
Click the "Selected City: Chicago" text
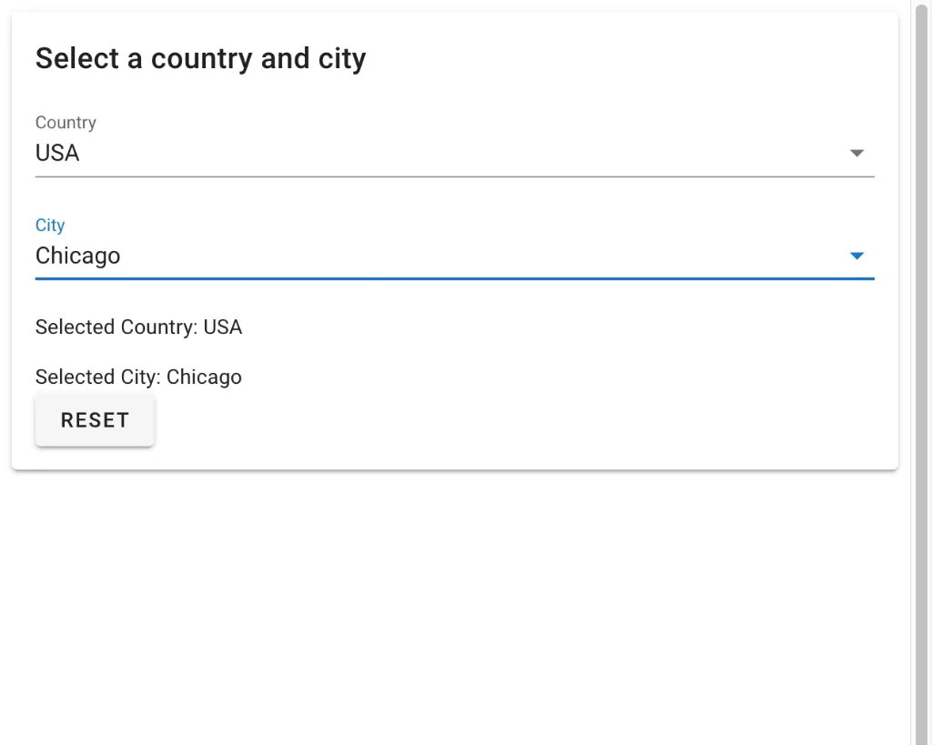tap(138, 377)
